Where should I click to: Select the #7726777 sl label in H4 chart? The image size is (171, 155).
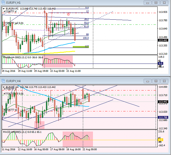(10, 89)
